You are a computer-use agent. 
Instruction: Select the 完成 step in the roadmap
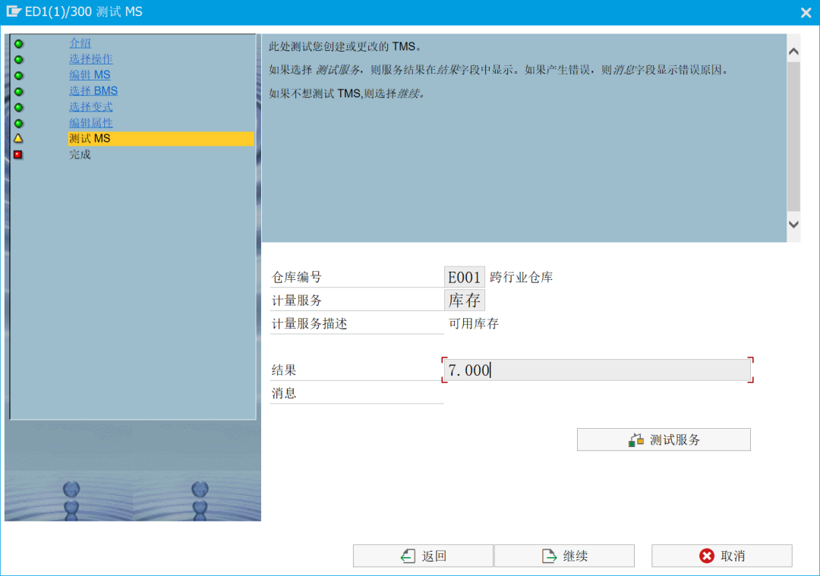pos(80,155)
